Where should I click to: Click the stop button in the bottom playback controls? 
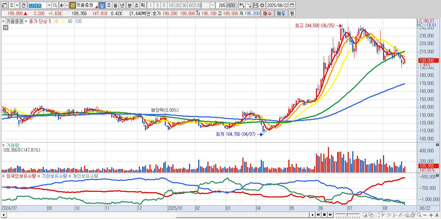324,215
